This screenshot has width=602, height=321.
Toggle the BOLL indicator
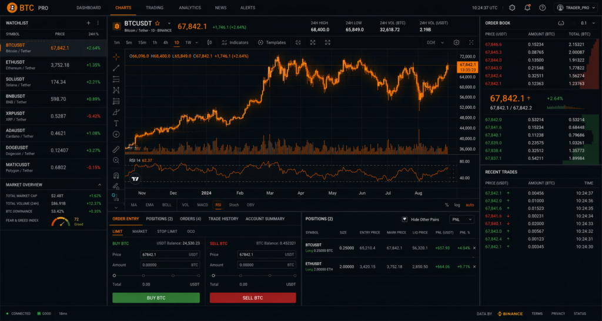pos(166,205)
